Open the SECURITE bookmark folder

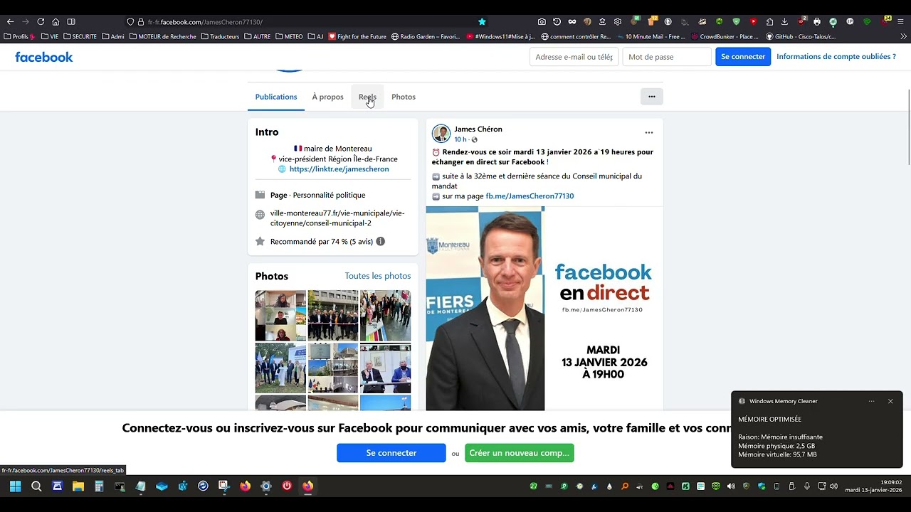point(80,36)
